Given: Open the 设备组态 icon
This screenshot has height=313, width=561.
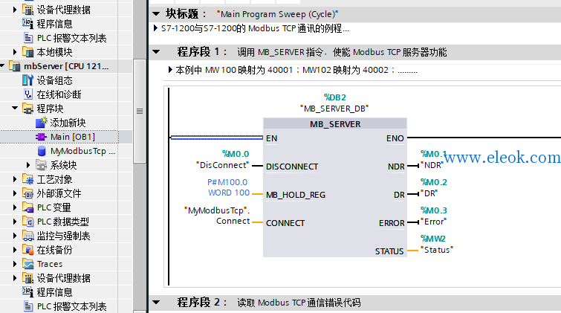Looking at the screenshot, I should pos(28,80).
